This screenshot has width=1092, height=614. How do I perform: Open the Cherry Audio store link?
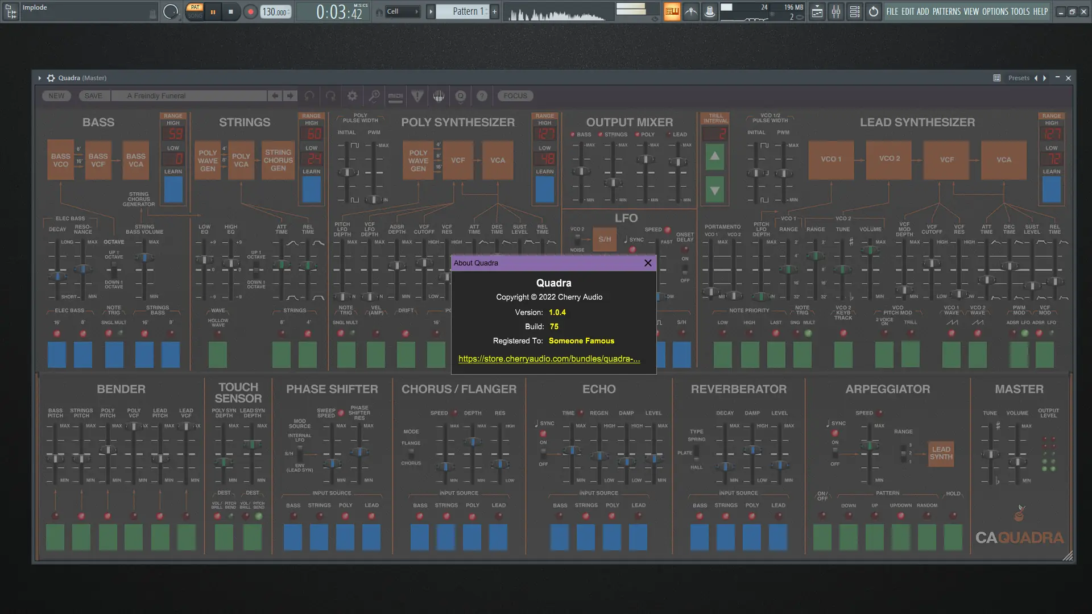coord(549,359)
